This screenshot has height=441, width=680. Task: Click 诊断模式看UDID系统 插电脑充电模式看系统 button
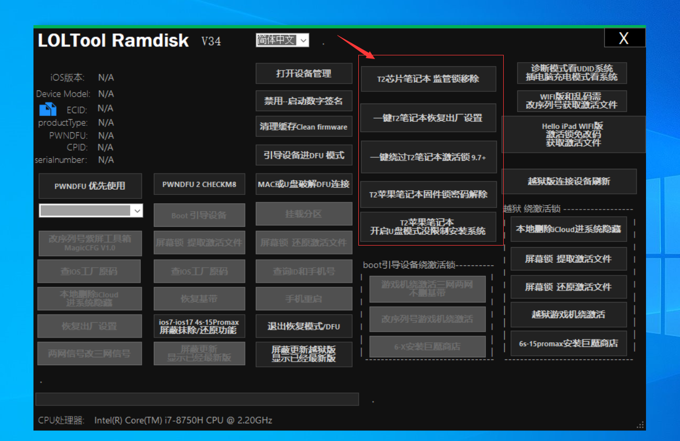(x=572, y=73)
